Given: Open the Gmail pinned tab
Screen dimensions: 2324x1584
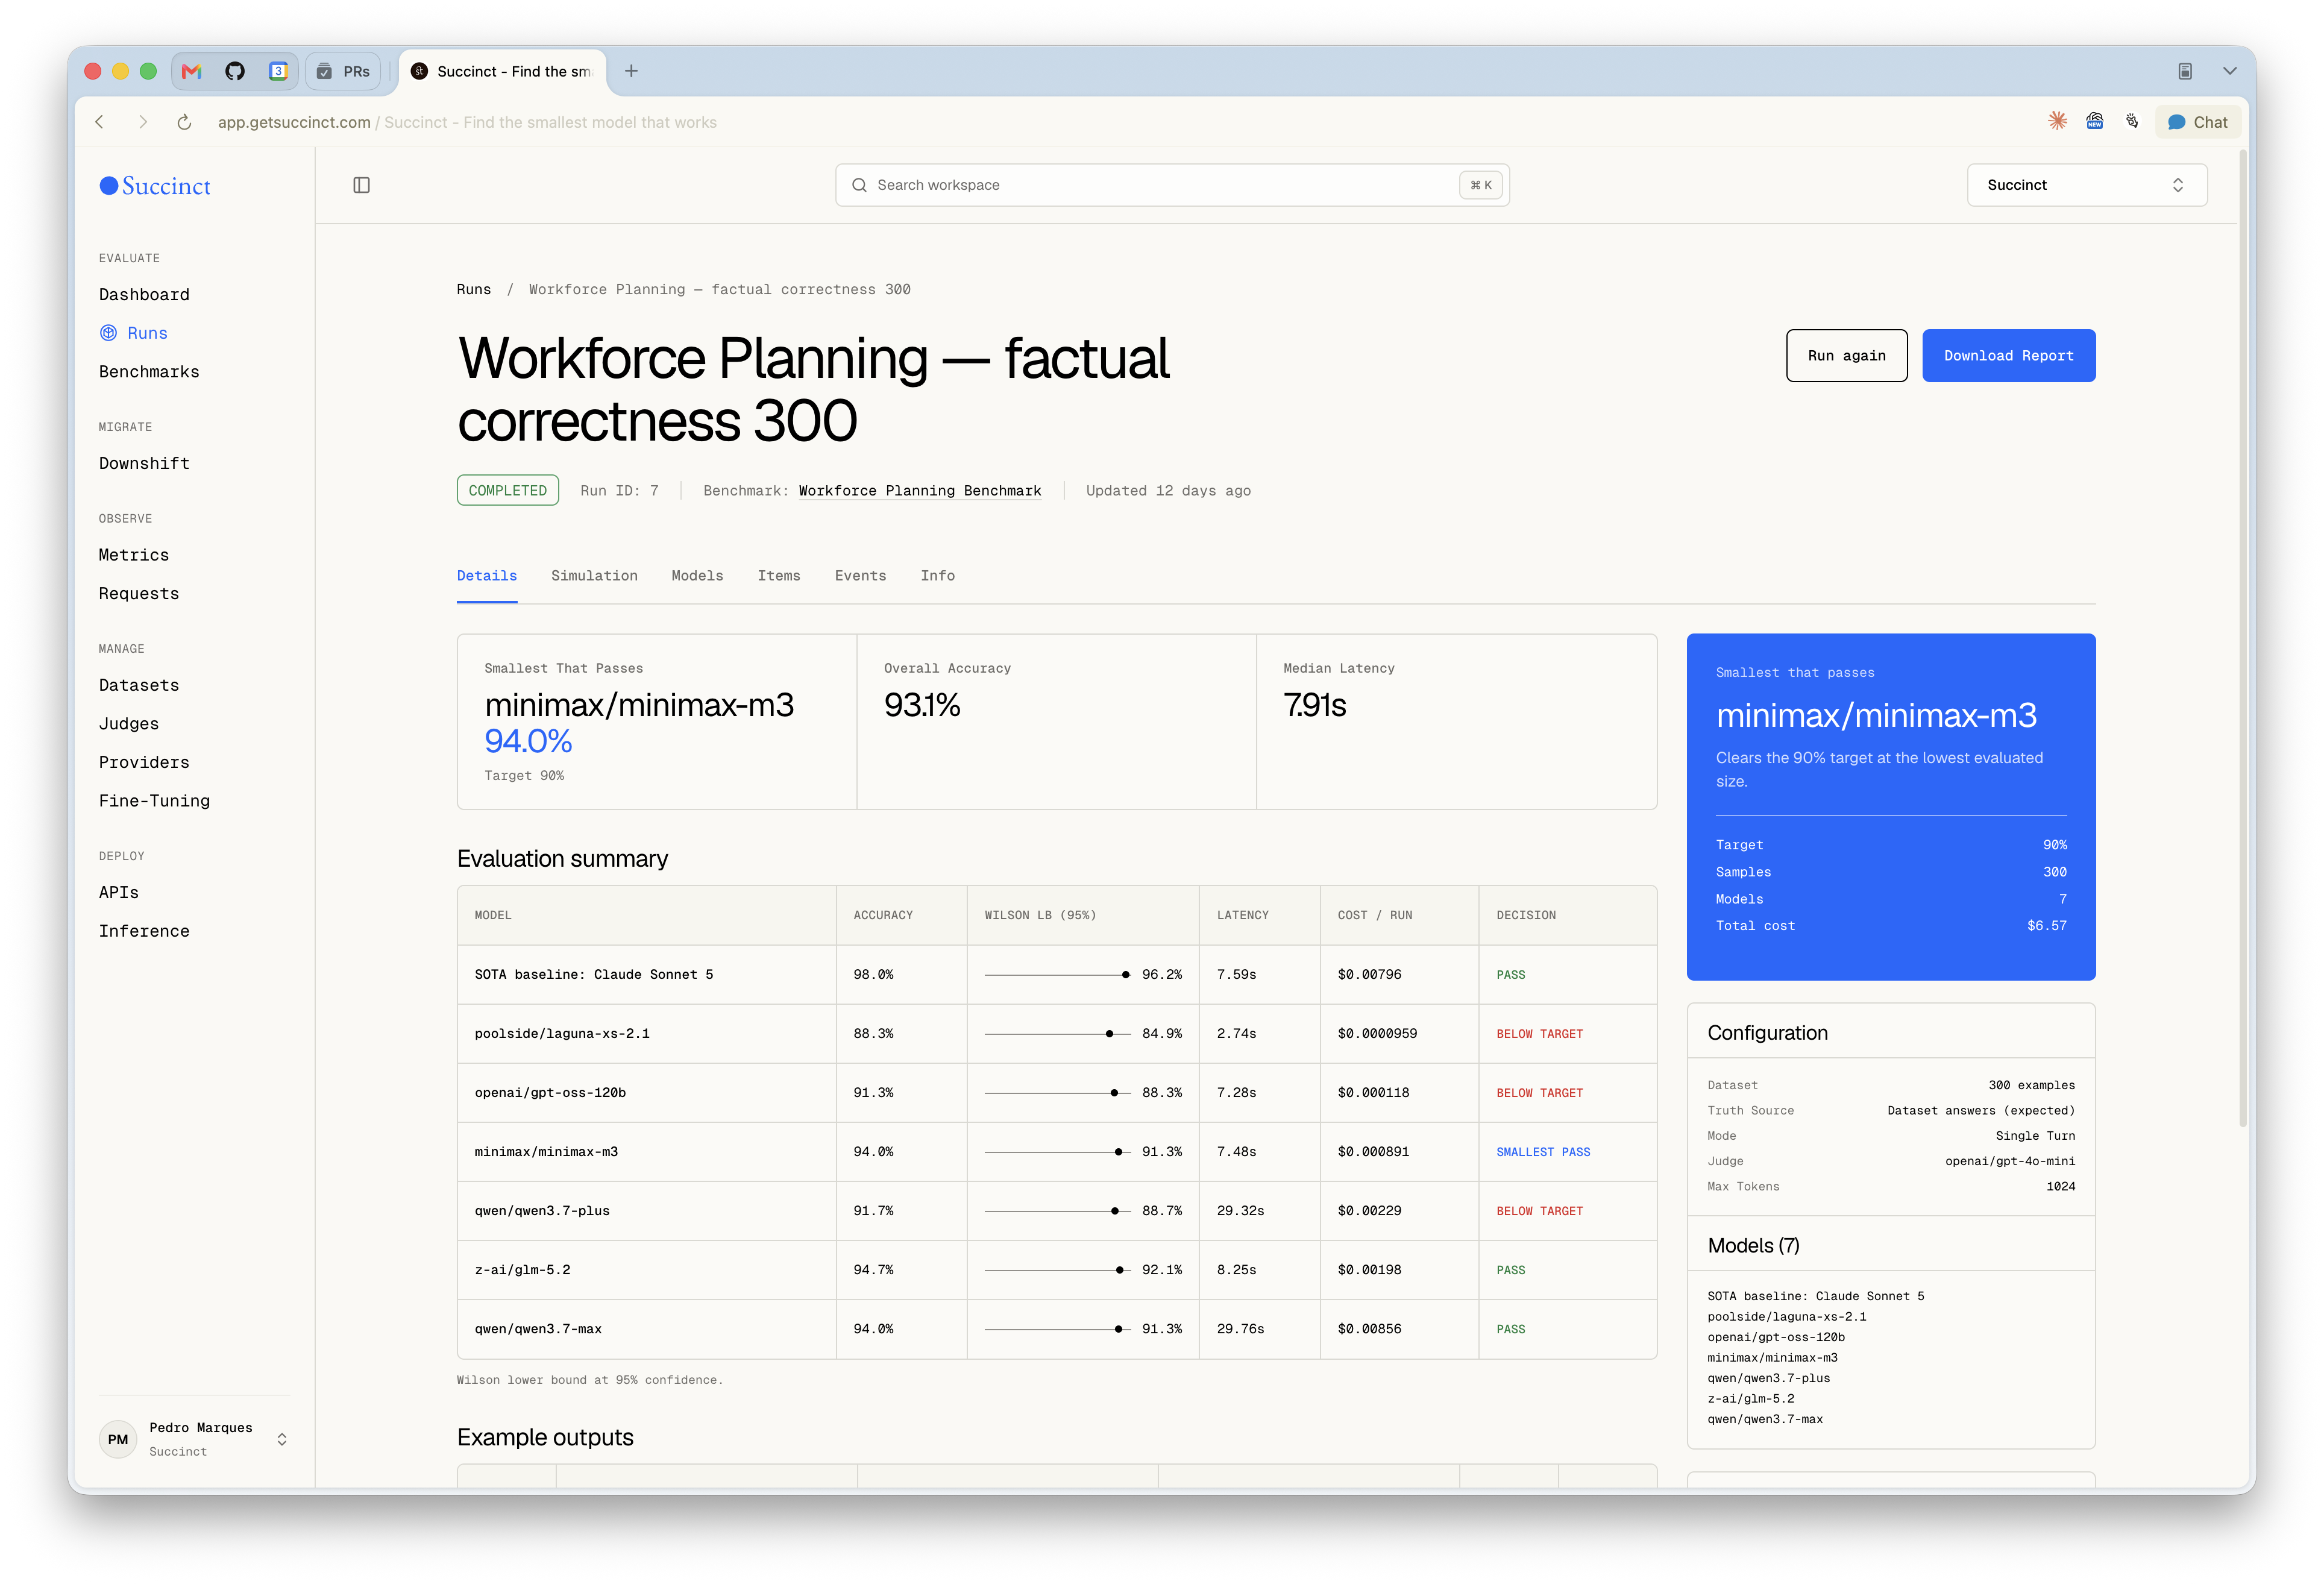Looking at the screenshot, I should pyautogui.click(x=192, y=71).
